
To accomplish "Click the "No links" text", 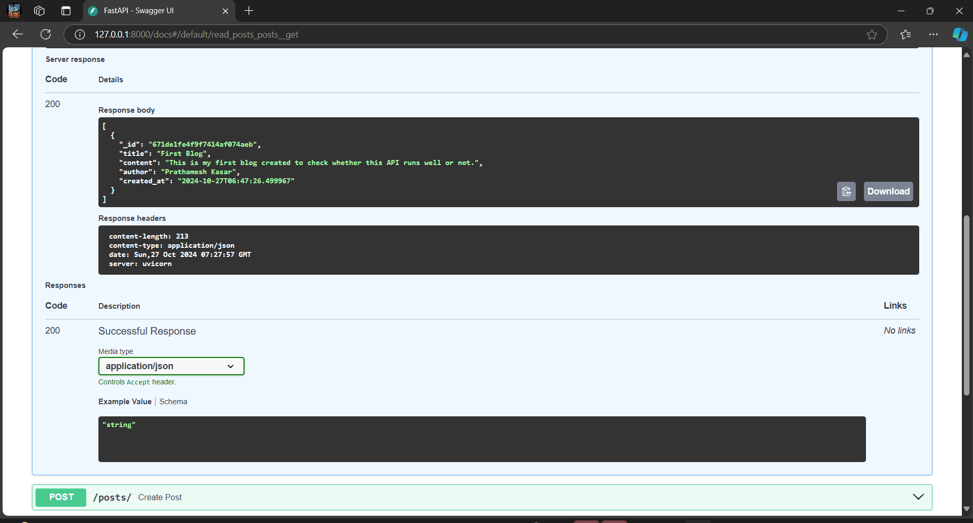I will (x=899, y=331).
